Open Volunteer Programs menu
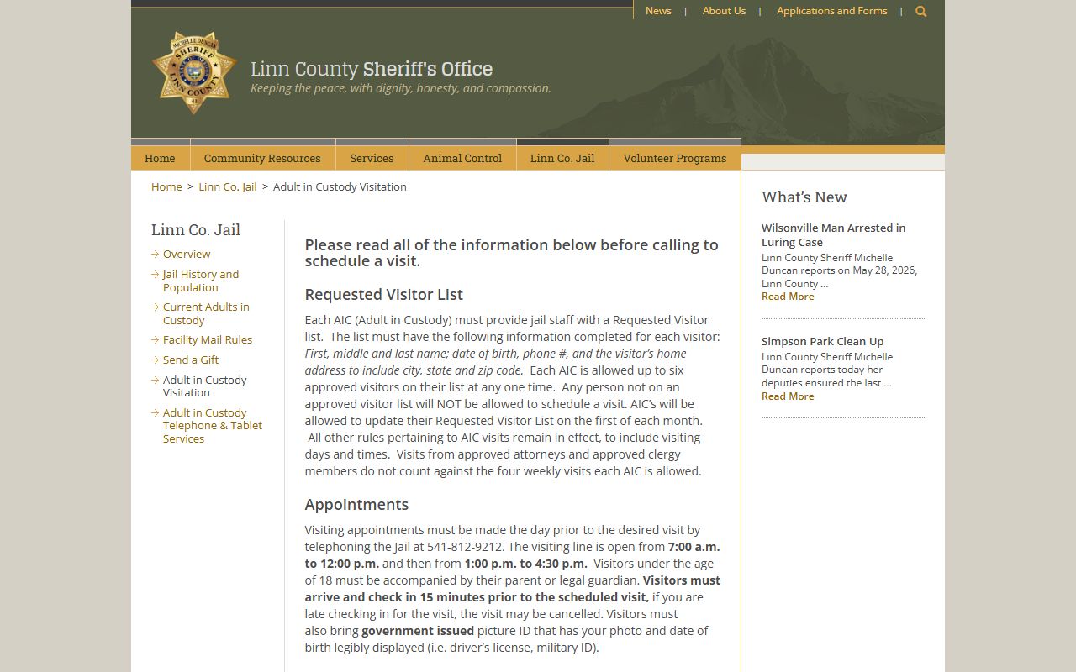The height and width of the screenshot is (672, 1076). 675,158
